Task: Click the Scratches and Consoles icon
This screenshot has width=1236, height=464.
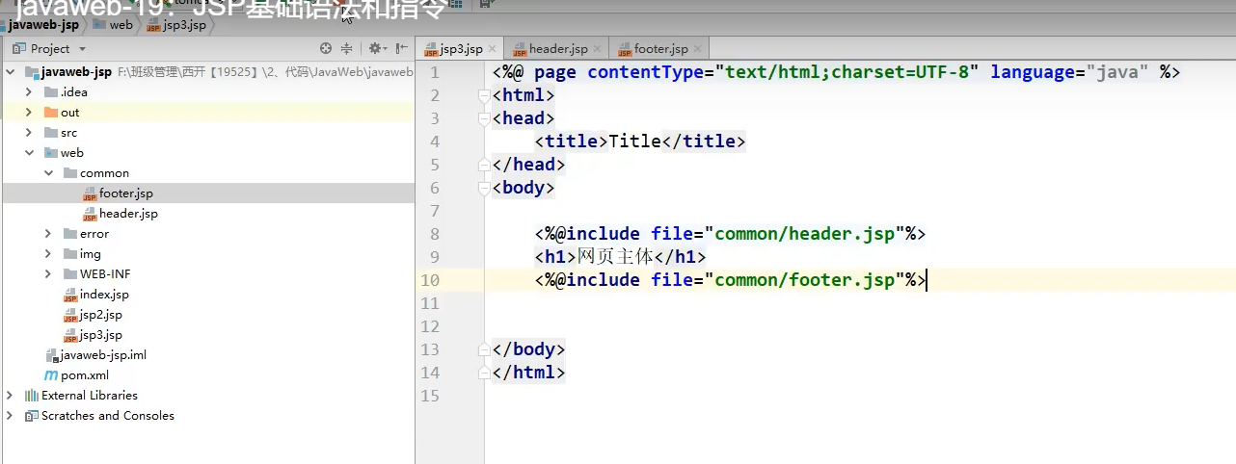Action: pos(31,416)
